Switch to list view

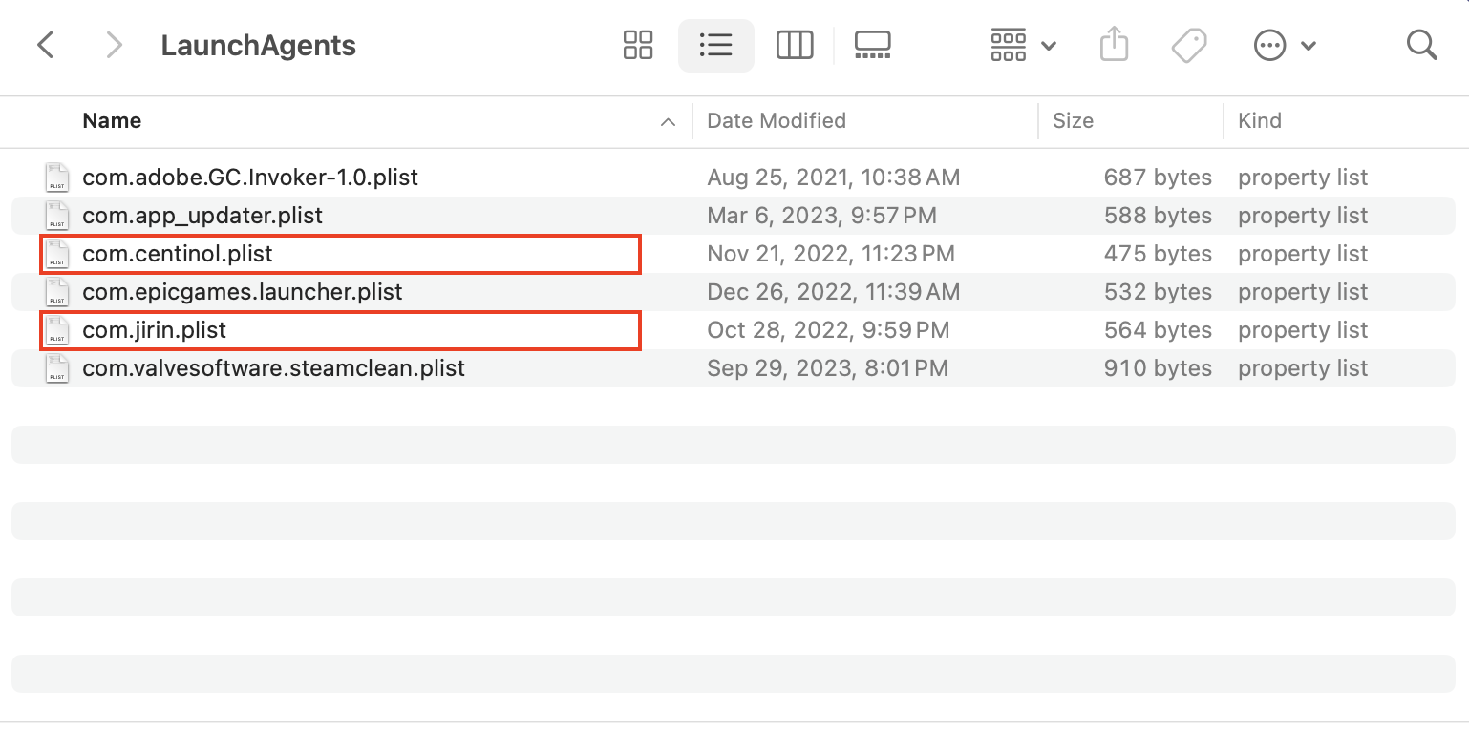(715, 45)
